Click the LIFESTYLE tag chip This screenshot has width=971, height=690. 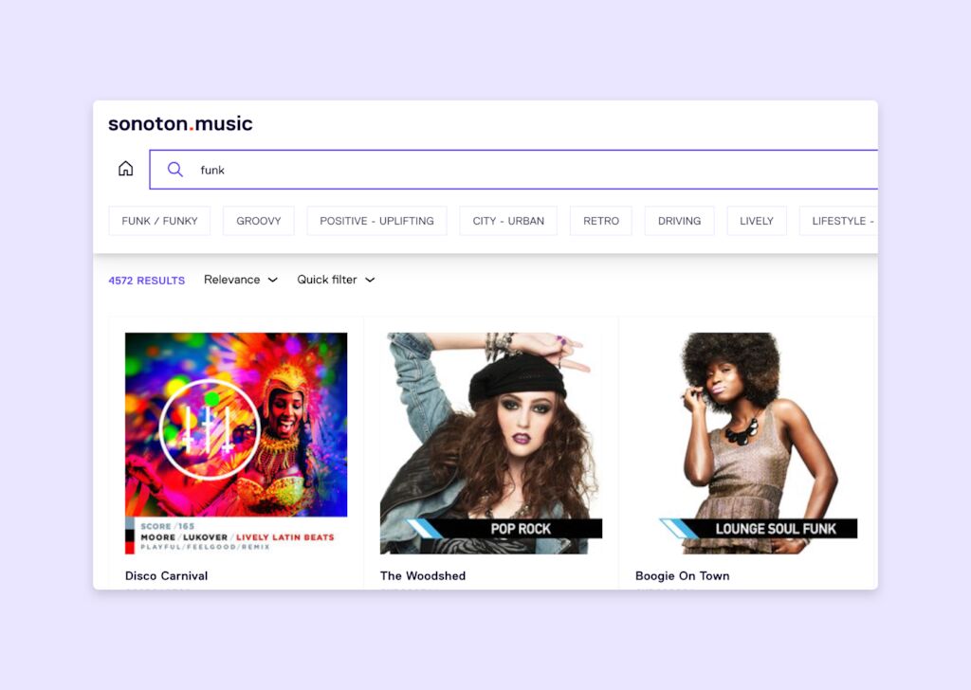[x=839, y=221]
